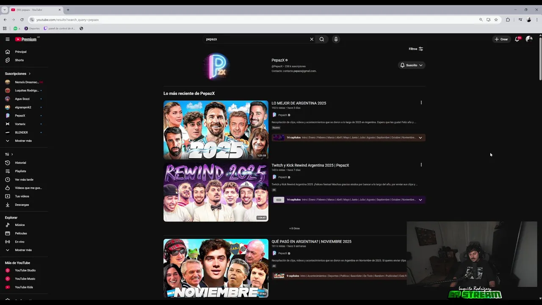Viewport: 542px width, 305px height.
Task: Open Tus videos
Action: point(22,196)
